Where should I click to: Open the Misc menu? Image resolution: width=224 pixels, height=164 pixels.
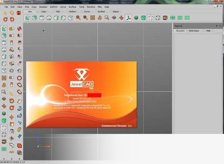[100, 7]
